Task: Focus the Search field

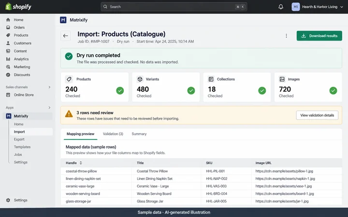Action: click(174, 7)
